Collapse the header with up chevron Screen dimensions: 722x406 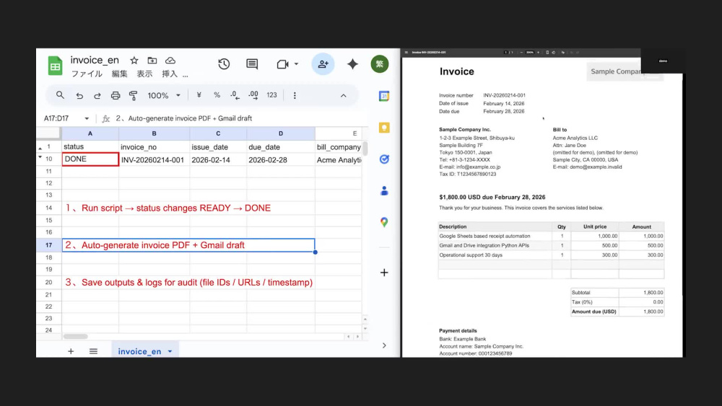(344, 96)
